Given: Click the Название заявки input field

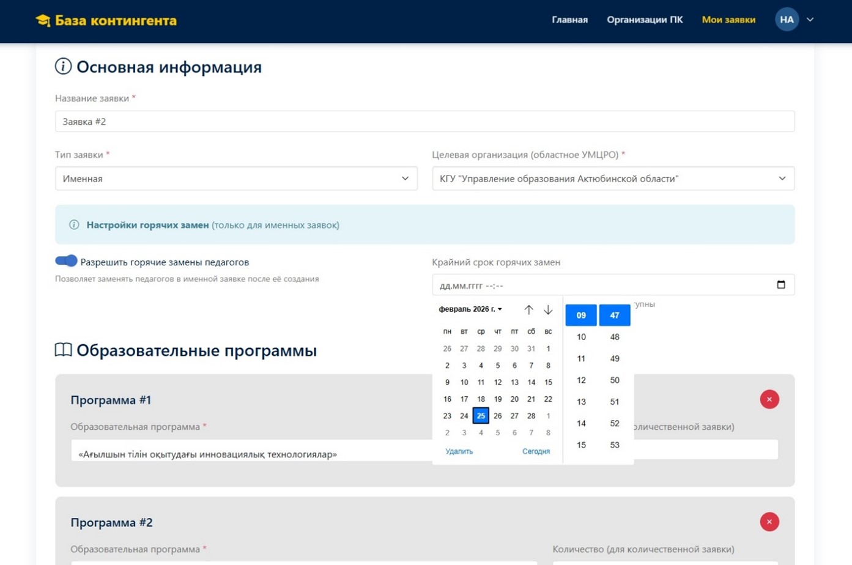Looking at the screenshot, I should (424, 122).
